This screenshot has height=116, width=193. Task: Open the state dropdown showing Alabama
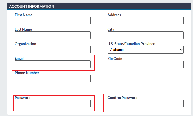(145, 50)
